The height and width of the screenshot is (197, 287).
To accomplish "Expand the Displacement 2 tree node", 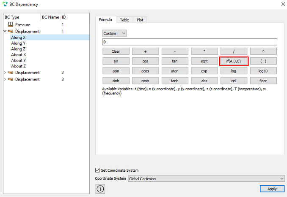I will [x=5, y=73].
